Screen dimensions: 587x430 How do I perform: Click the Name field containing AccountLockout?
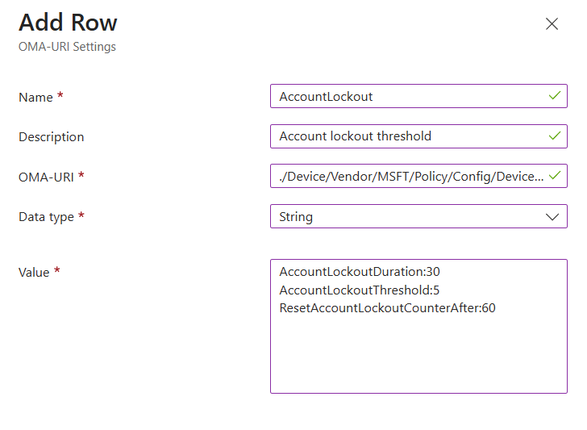click(403, 96)
